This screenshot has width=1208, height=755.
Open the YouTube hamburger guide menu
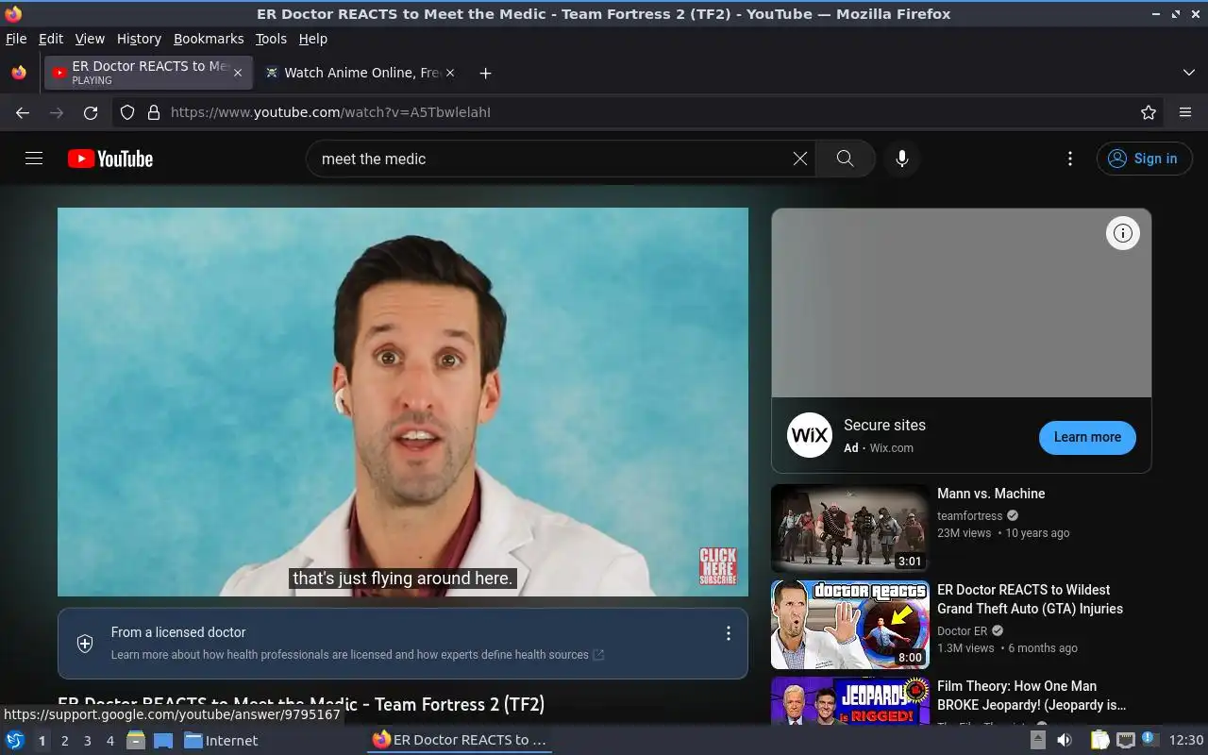[x=34, y=159]
